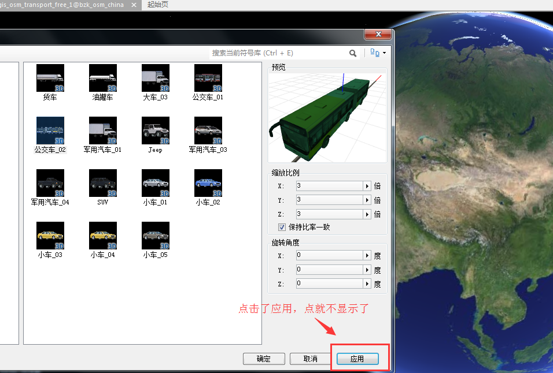
Task: Click the 3D bus preview image
Action: (327, 117)
